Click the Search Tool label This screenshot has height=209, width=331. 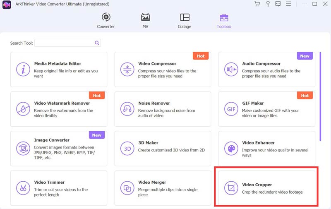tap(22, 43)
